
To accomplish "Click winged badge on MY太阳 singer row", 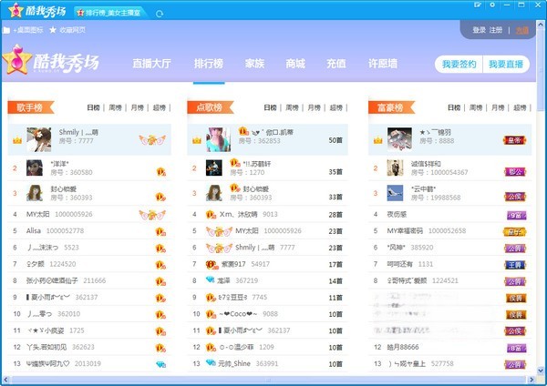I will [152, 215].
